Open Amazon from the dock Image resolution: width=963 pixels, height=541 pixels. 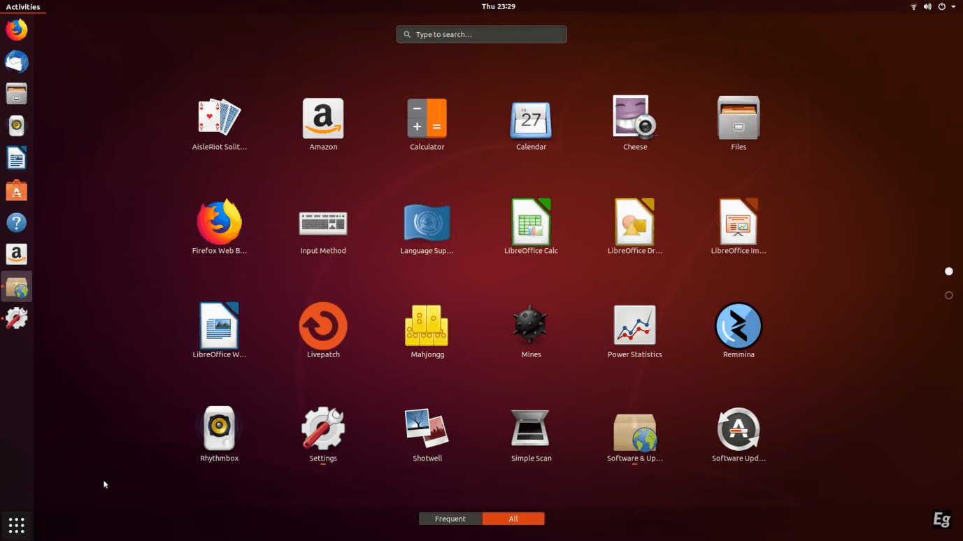tap(17, 254)
